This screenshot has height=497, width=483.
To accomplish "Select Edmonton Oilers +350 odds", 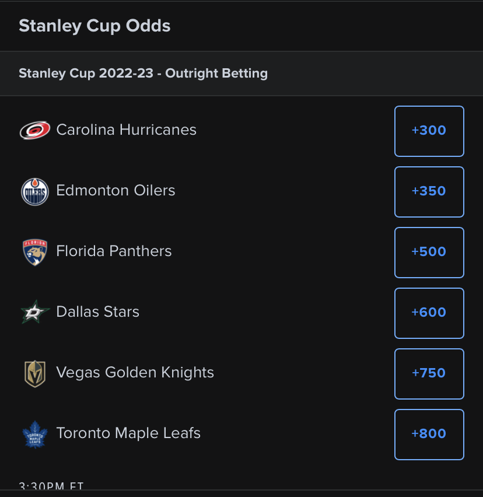I will [429, 192].
